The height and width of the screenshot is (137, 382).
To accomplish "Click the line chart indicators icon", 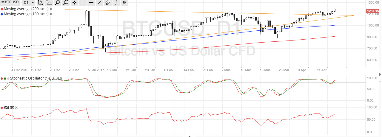I will click(x=49, y=2).
